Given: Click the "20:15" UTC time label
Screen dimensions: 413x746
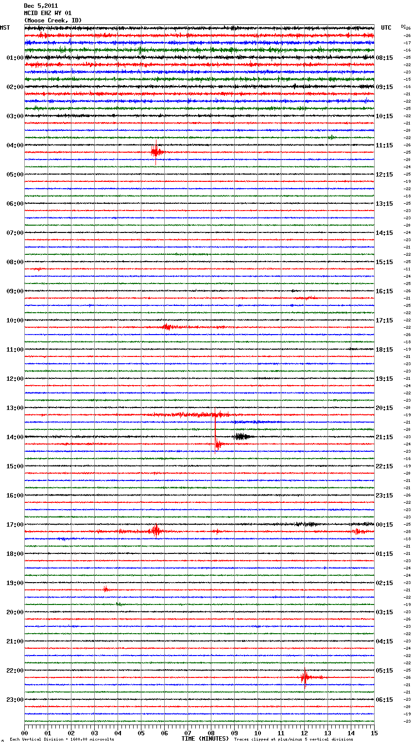Looking at the screenshot, I should pos(384,408).
